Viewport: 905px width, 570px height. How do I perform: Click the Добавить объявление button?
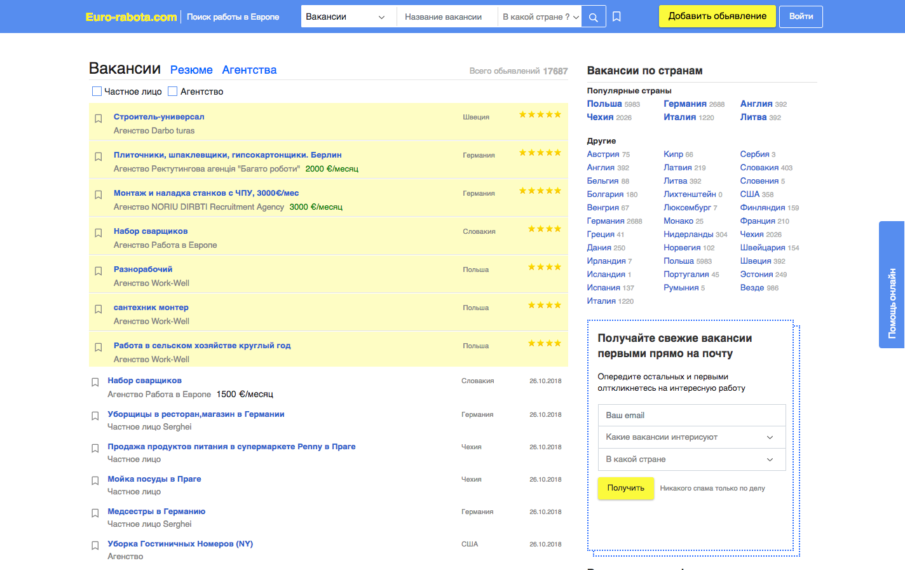pos(717,17)
